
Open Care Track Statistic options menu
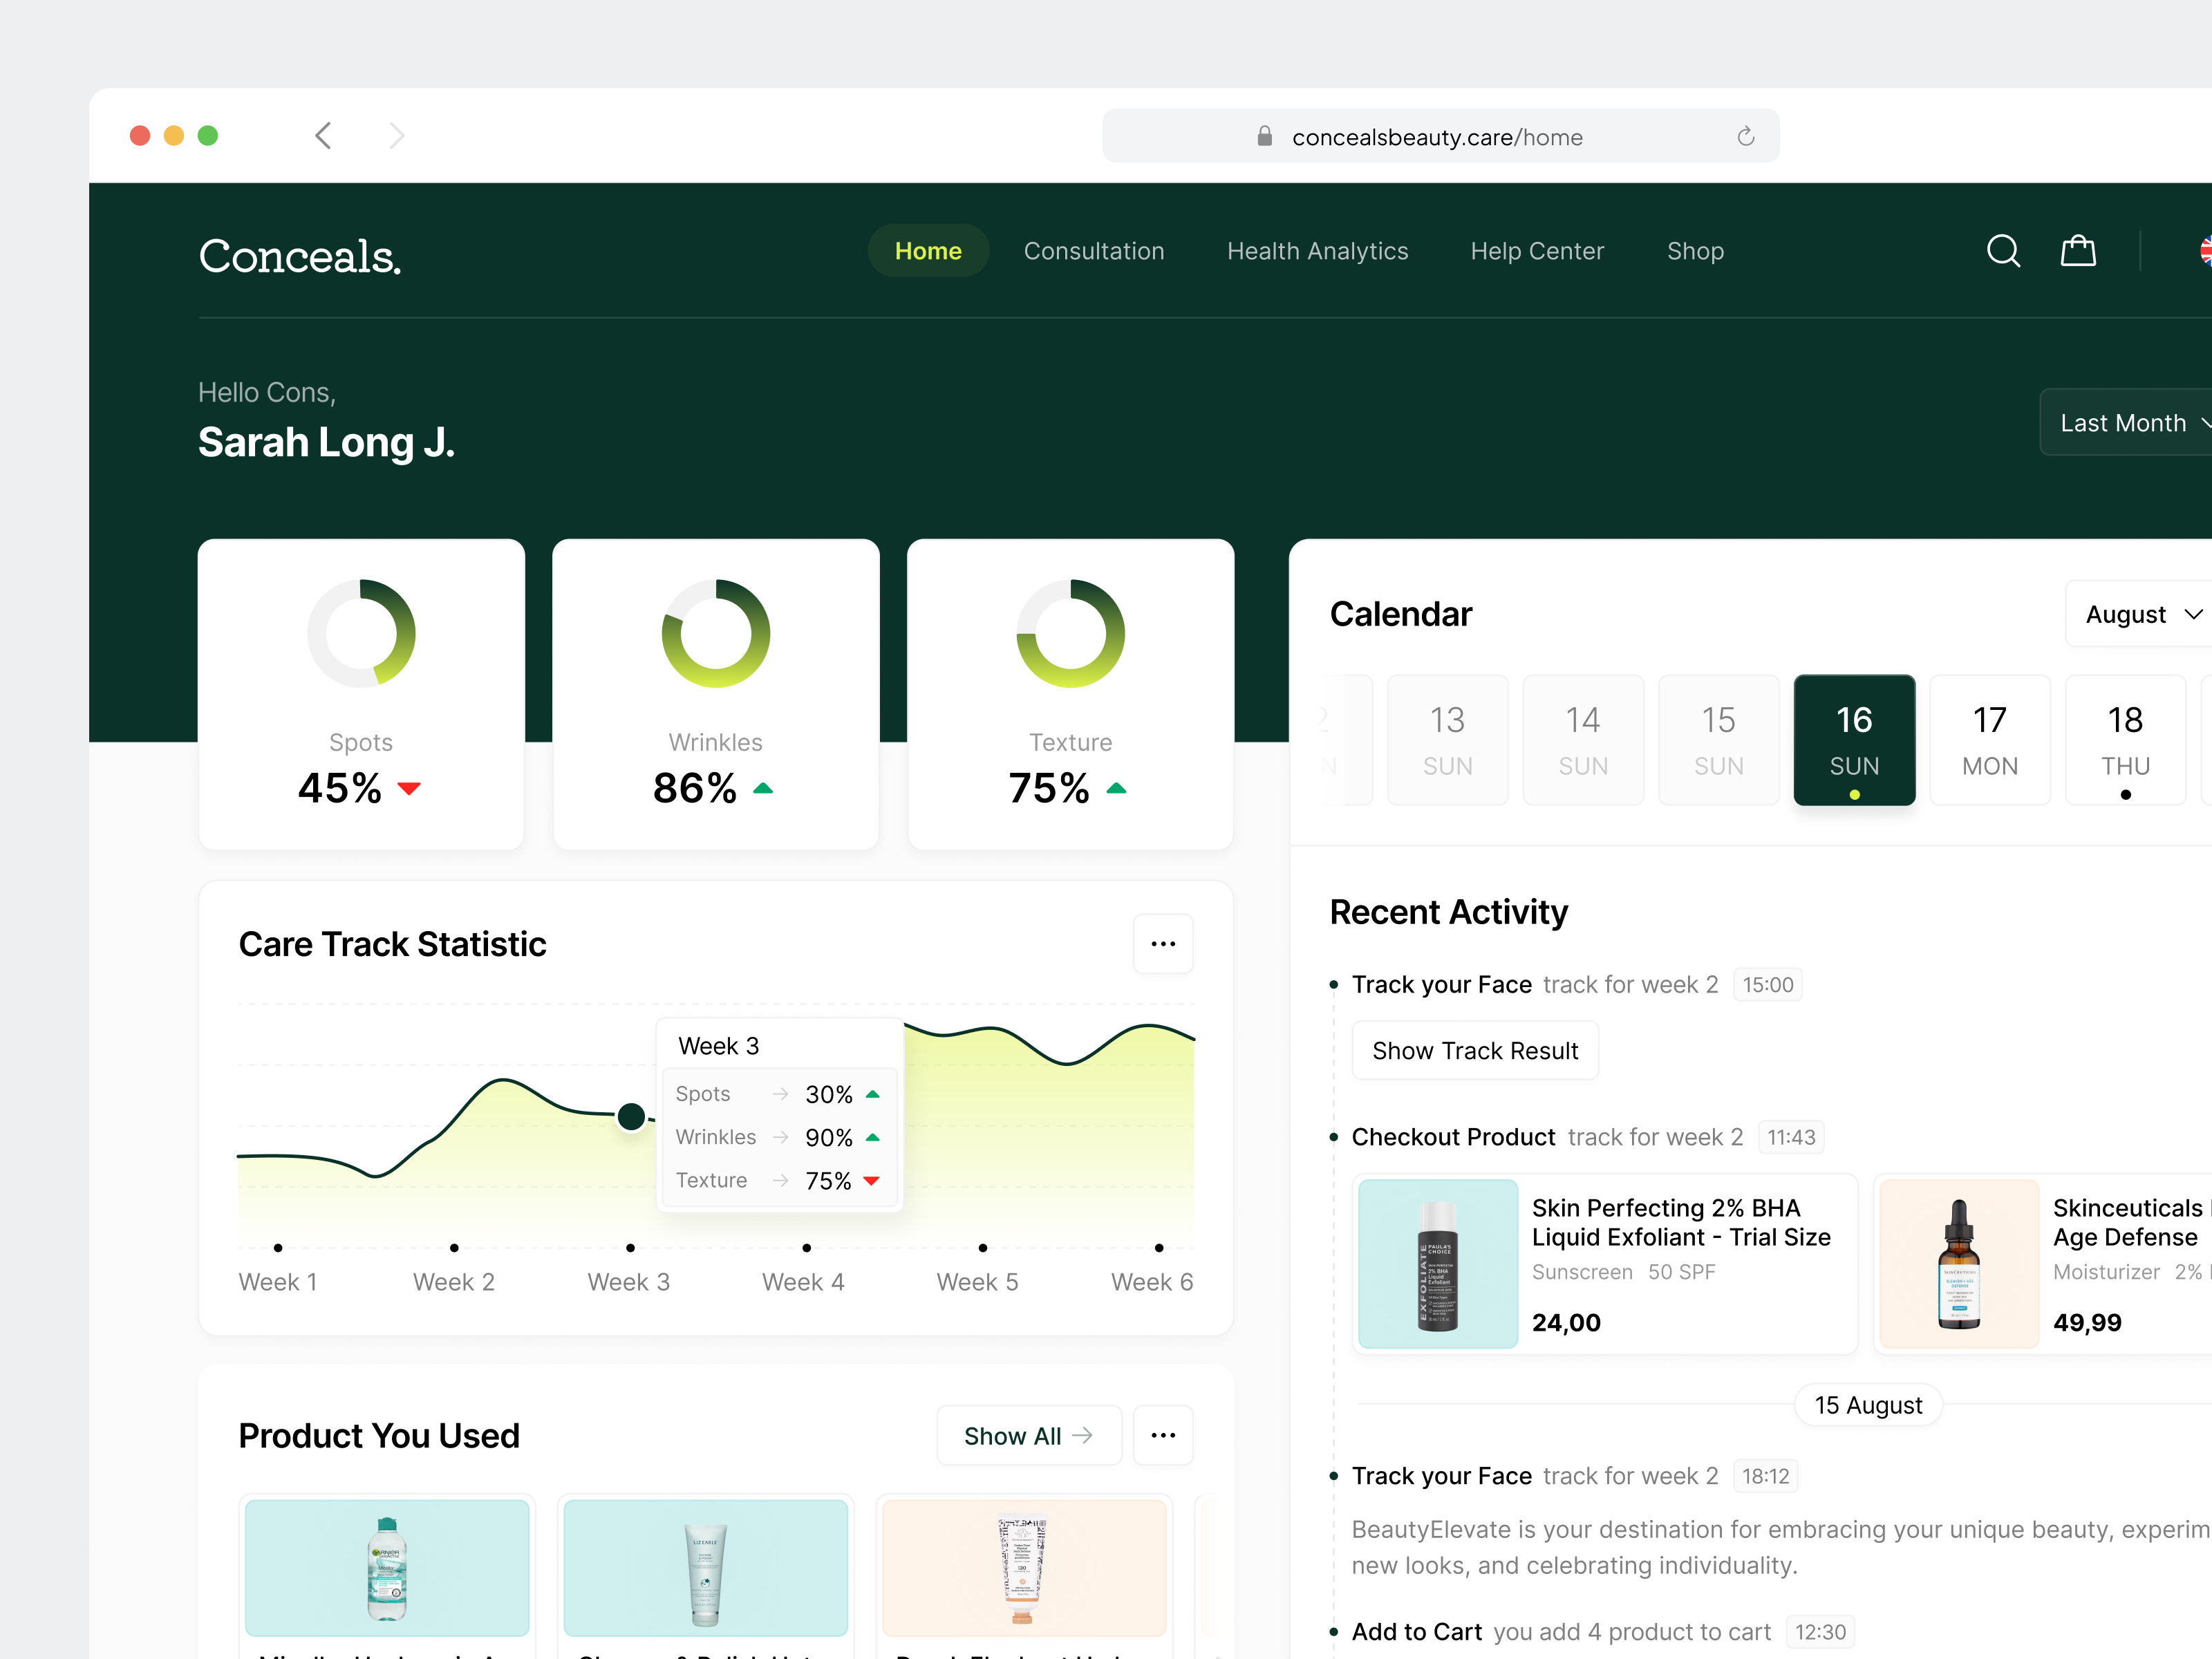(1163, 944)
